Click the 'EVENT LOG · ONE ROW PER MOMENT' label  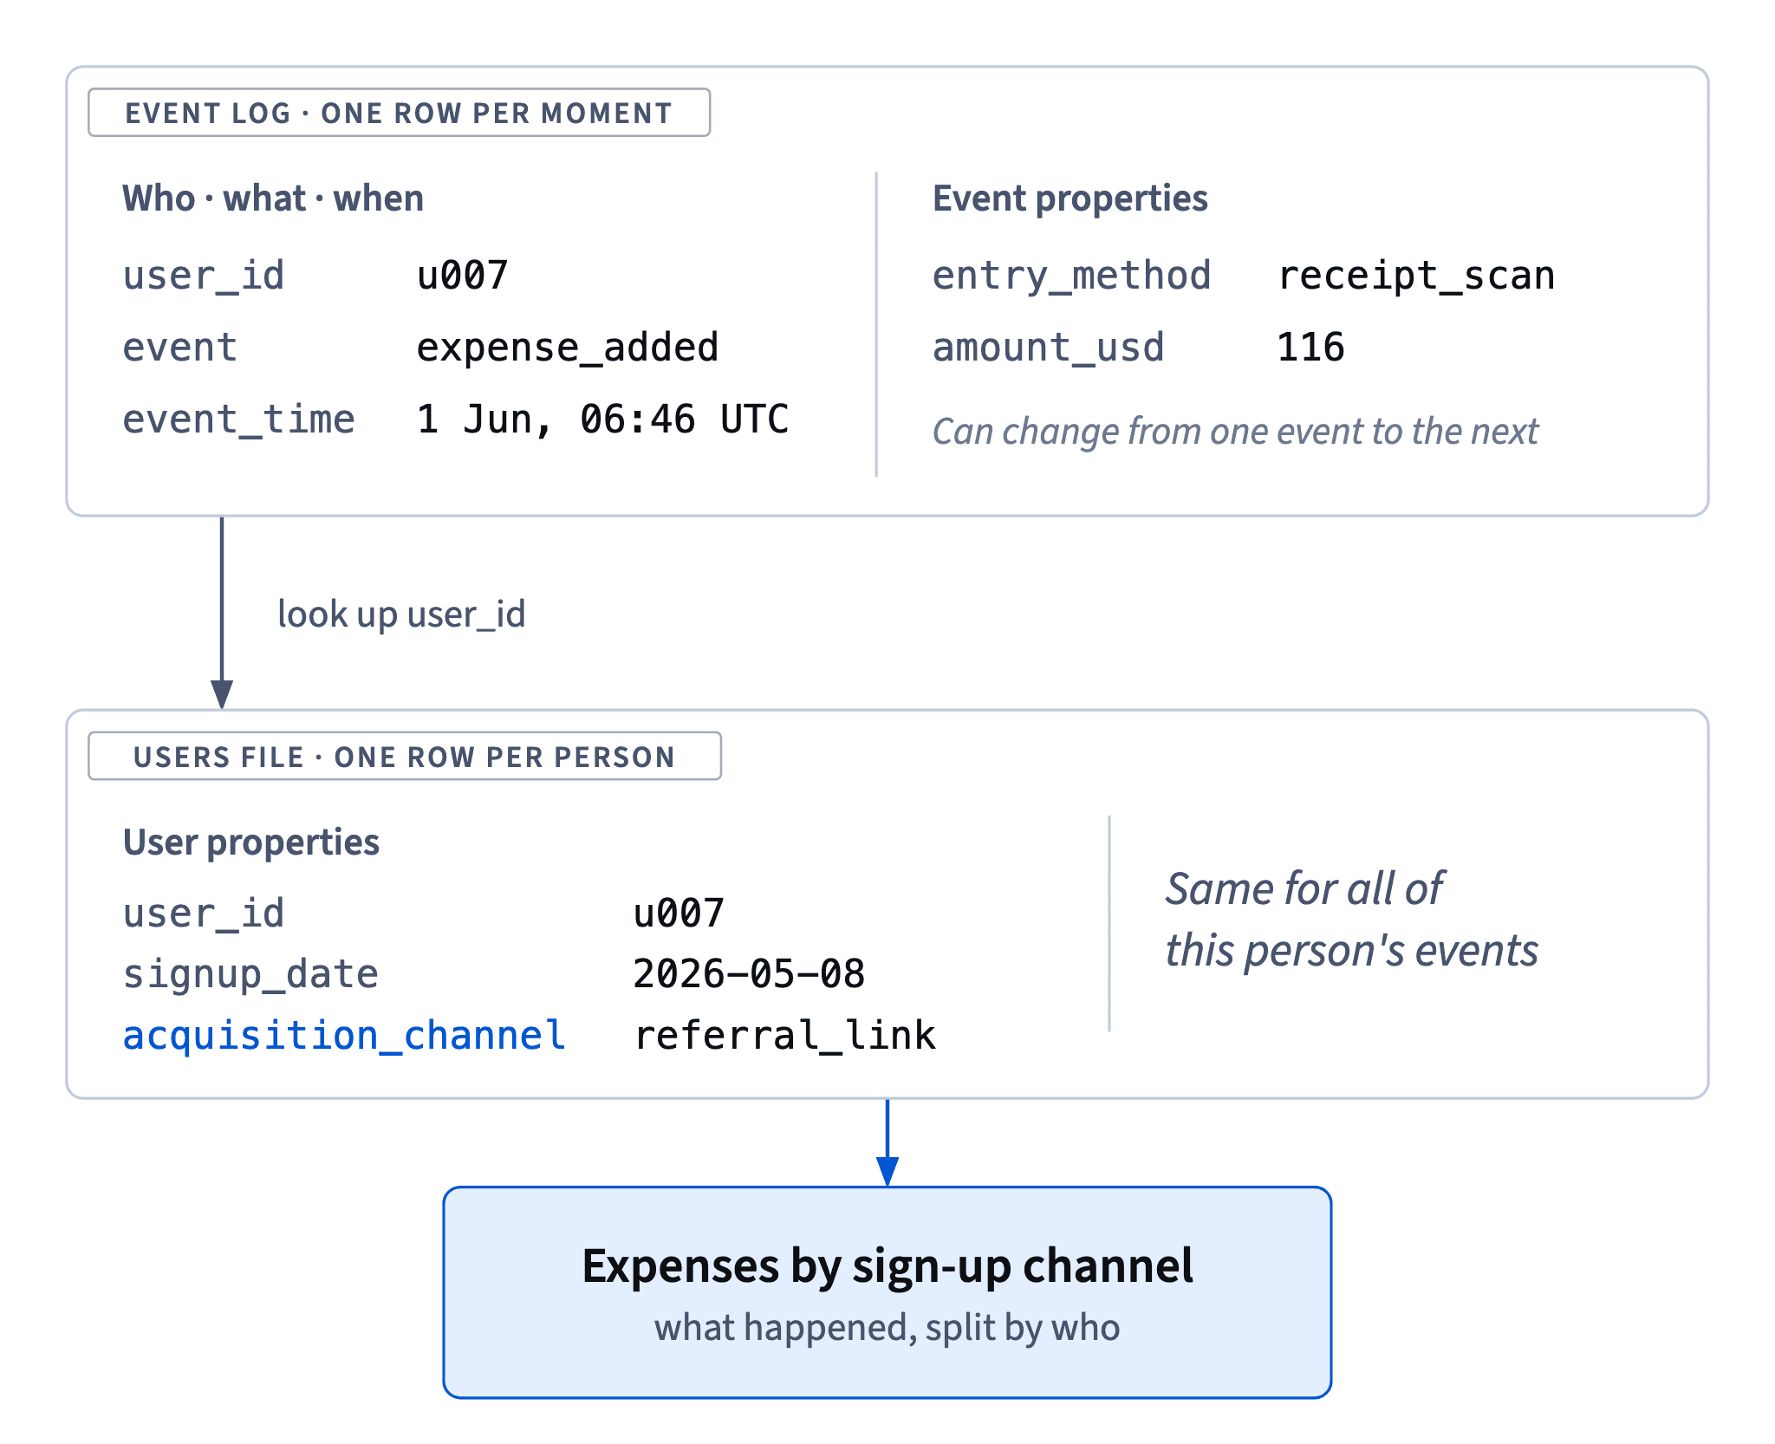399,113
